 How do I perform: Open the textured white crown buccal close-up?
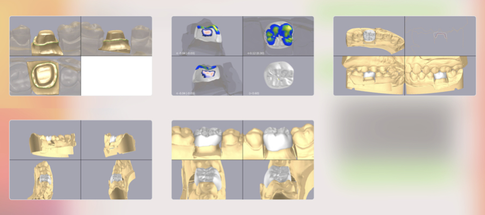pyautogui.click(x=207, y=140)
